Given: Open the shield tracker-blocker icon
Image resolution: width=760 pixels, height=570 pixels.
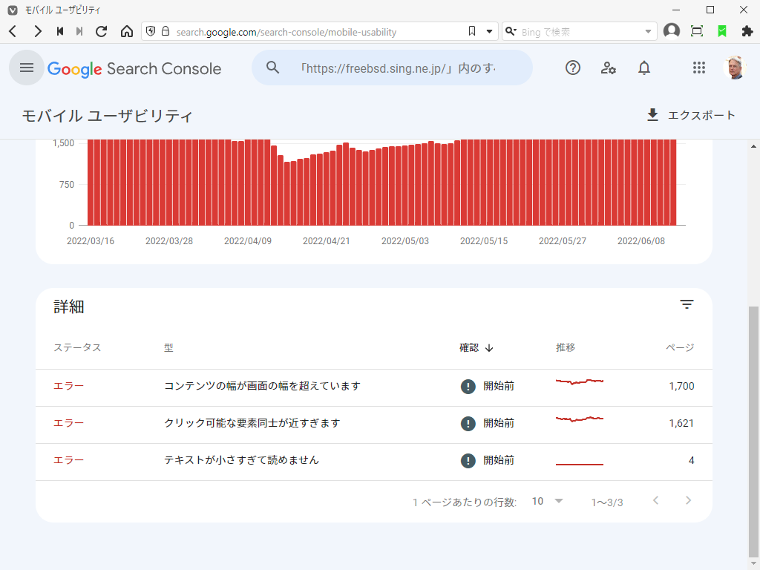Looking at the screenshot, I should pyautogui.click(x=151, y=31).
